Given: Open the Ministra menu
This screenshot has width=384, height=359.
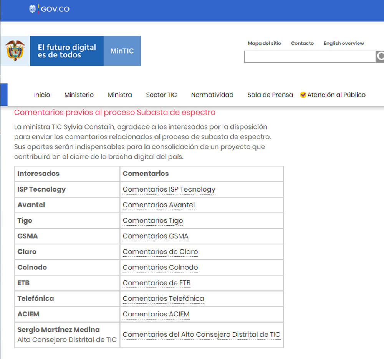Looking at the screenshot, I should 120,95.
